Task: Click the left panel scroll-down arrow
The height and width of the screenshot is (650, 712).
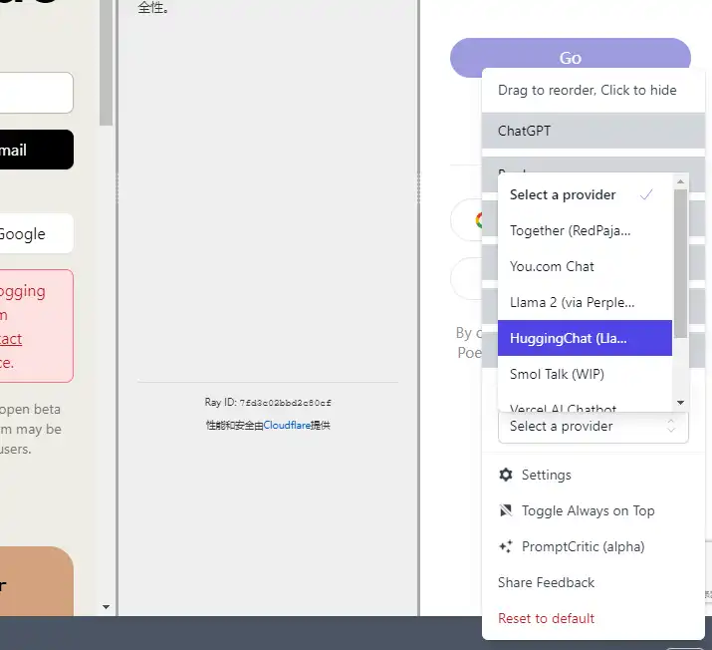Action: pos(107,606)
